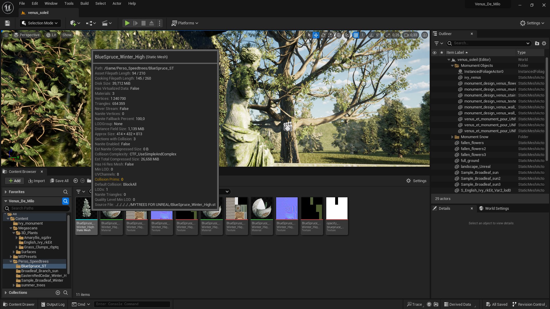Viewport: 550px width, 309px height.
Task: Select the scale gizmo tool in viewport
Action: coord(330,35)
